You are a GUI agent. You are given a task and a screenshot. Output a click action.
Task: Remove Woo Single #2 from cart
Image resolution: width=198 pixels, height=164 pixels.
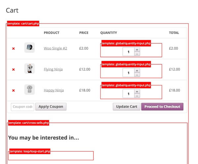[x=14, y=49]
